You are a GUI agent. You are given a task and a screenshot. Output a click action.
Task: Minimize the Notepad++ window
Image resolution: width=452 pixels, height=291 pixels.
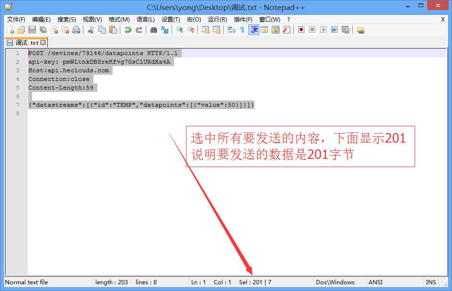408,6
